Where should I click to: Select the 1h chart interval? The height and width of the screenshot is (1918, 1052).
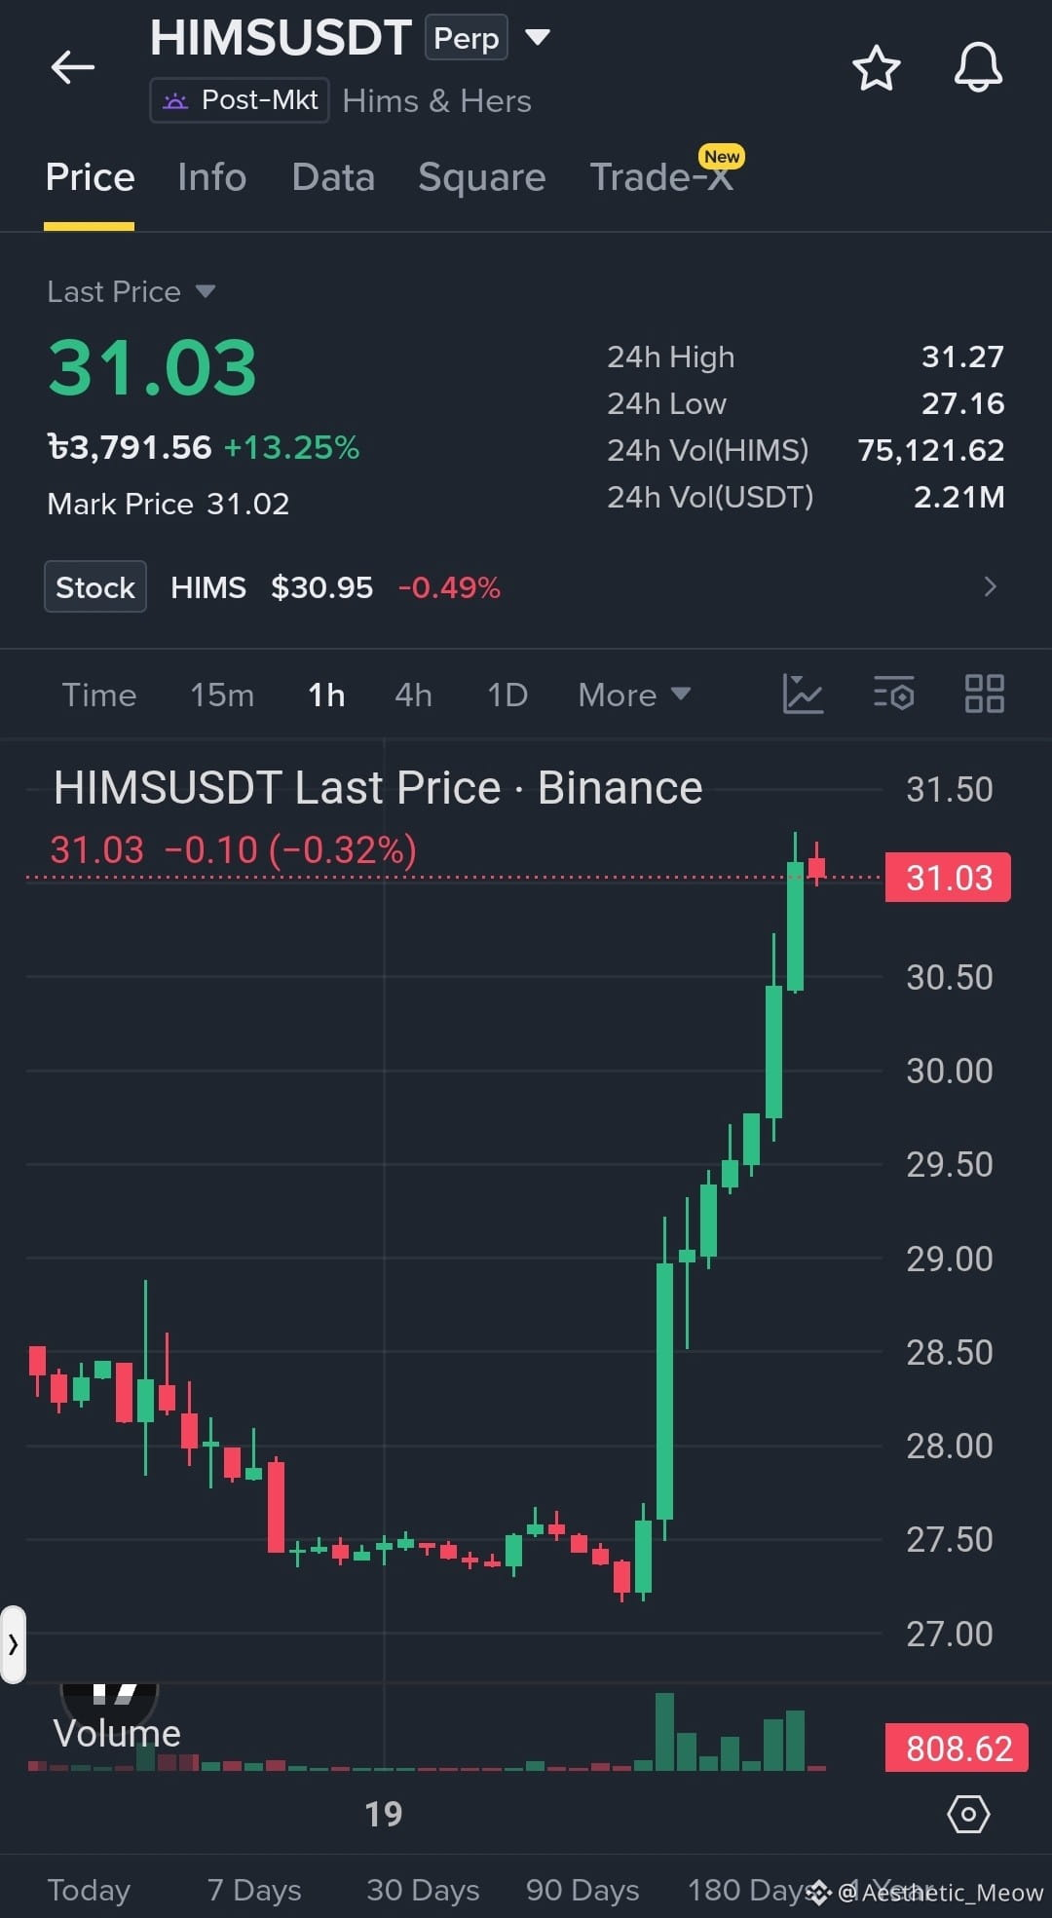(x=326, y=695)
